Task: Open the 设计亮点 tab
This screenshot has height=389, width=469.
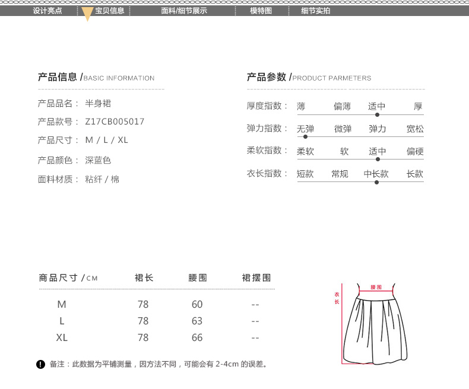Action: click(x=47, y=11)
